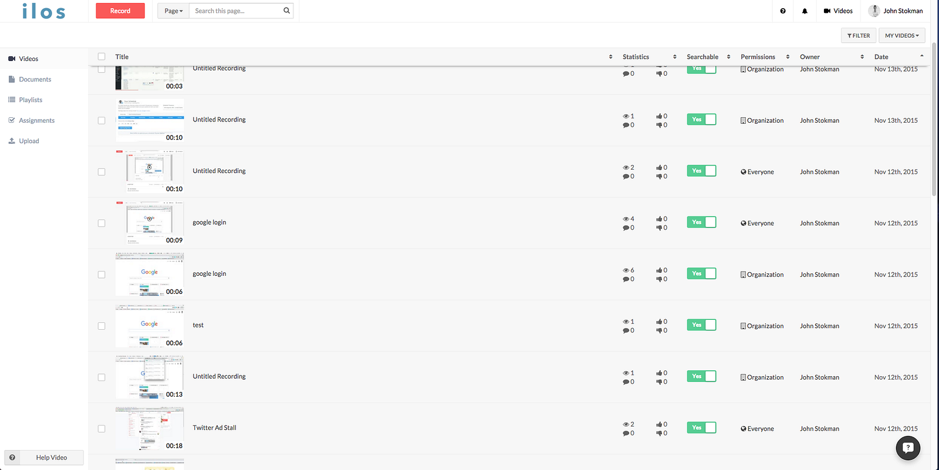Open thumbnail of google login 00:06 video

(x=150, y=274)
